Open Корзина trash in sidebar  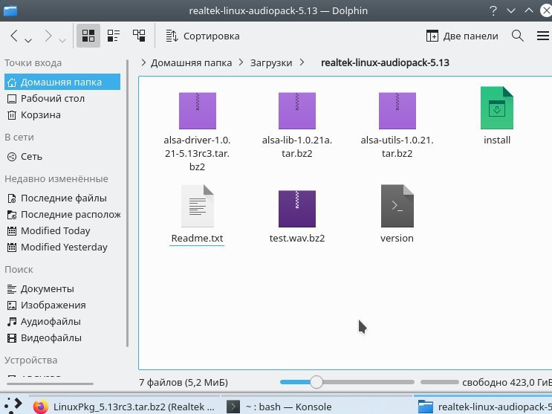(62, 115)
